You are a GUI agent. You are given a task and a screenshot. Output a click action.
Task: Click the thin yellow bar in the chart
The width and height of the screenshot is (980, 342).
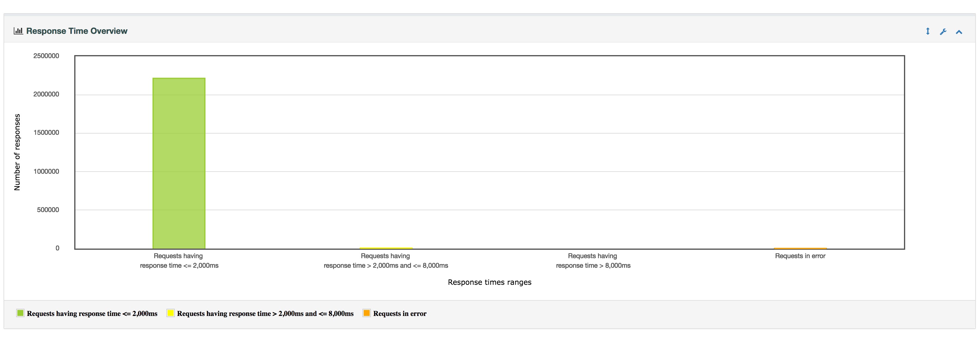(386, 248)
